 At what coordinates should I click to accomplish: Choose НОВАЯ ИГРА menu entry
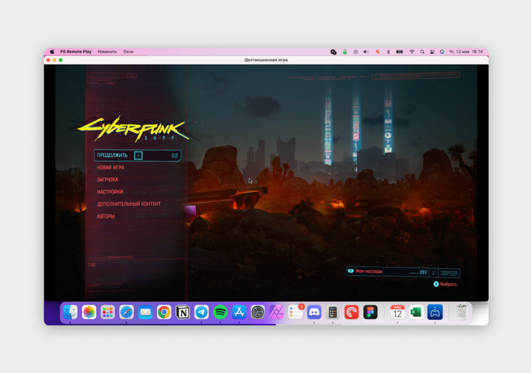pyautogui.click(x=111, y=168)
